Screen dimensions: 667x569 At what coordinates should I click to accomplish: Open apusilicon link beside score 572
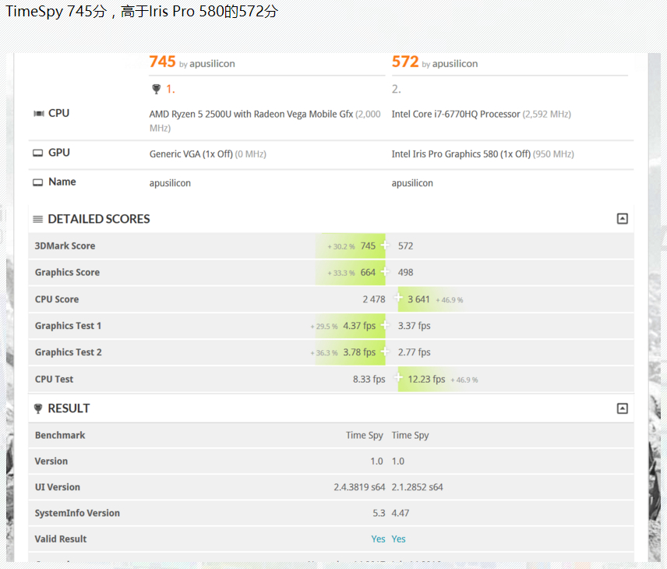click(x=455, y=64)
